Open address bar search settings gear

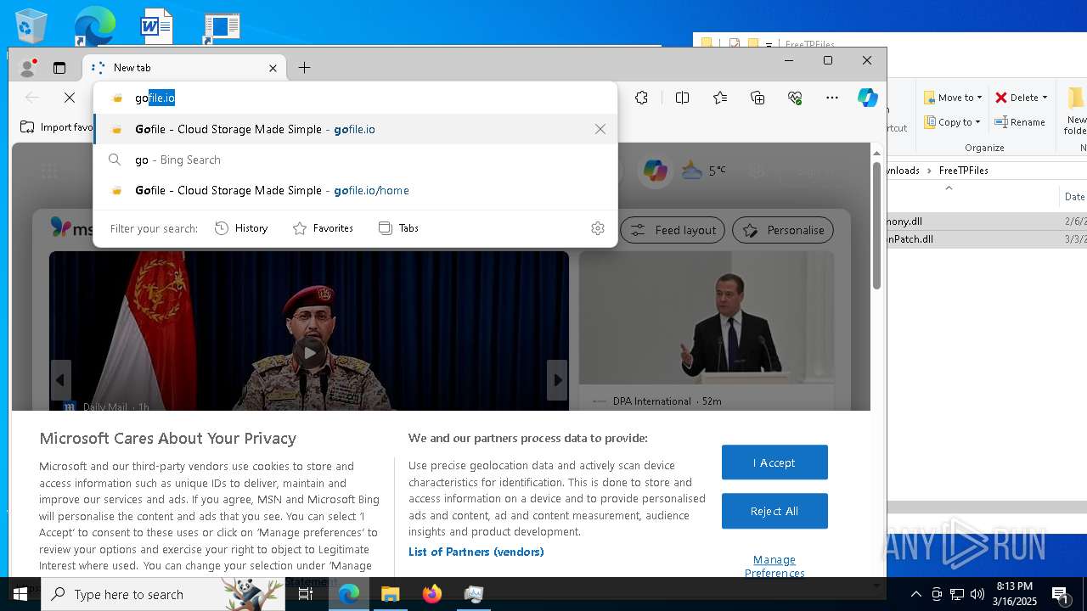(x=598, y=228)
